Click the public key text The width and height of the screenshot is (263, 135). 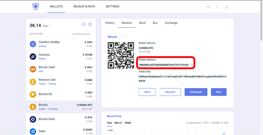(x=182, y=79)
